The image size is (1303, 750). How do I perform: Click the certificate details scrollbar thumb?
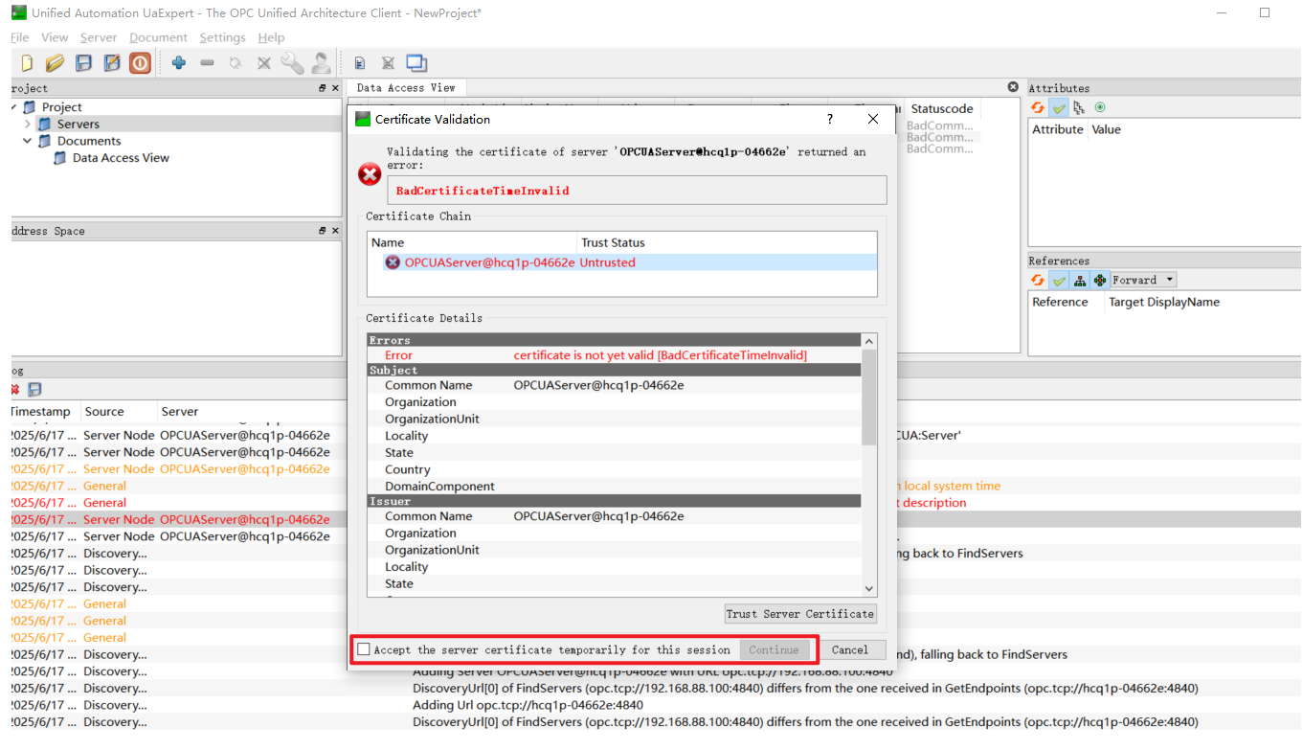tap(869, 397)
